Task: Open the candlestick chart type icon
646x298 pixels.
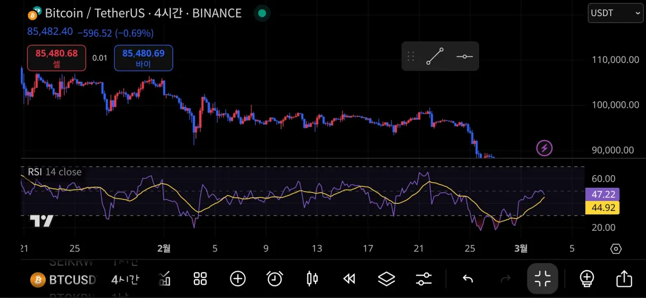Action: coord(312,278)
